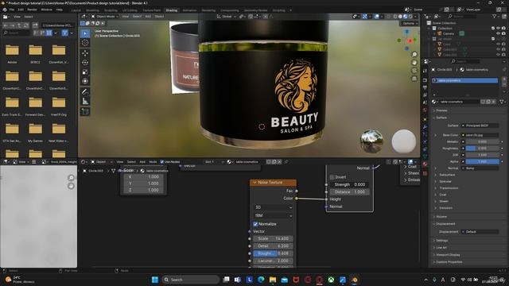
Task: Select the Transform tool in viewport toolbar
Action: click(85, 81)
